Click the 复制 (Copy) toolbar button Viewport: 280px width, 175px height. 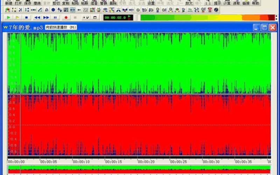(66, 2)
